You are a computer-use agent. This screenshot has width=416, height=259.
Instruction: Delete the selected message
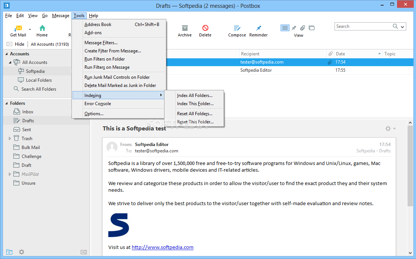[x=205, y=31]
